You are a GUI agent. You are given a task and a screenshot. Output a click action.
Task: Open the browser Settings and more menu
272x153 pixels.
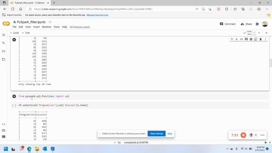click(x=267, y=9)
